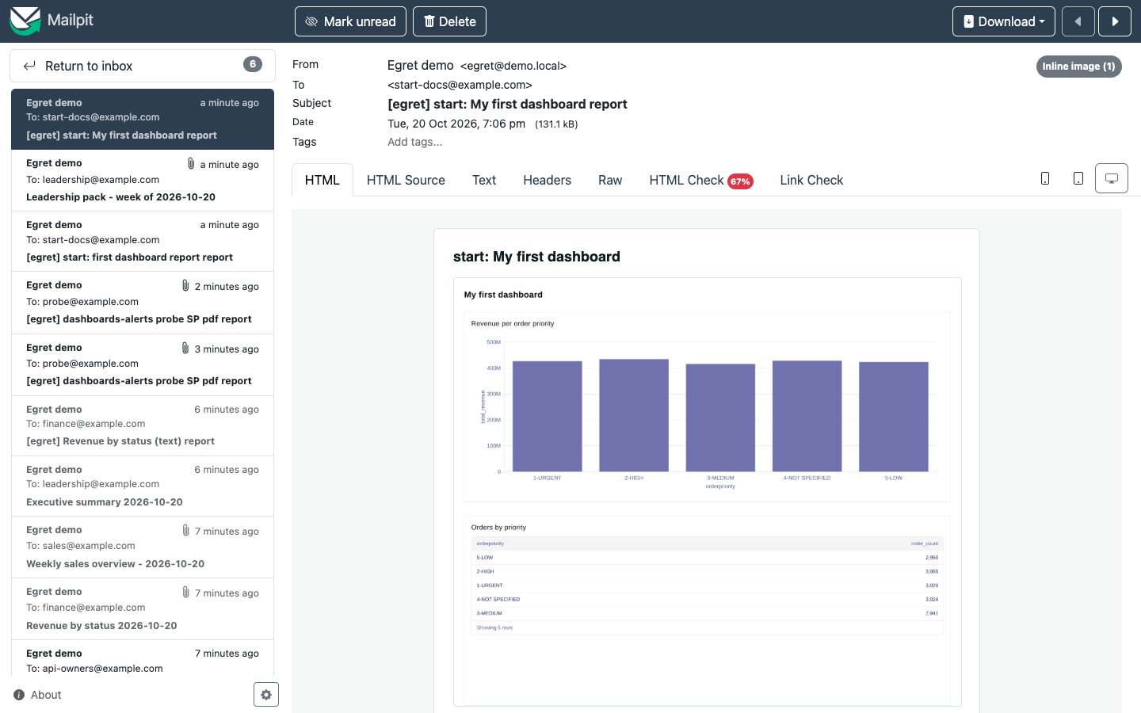This screenshot has width=1141, height=713.
Task: Open '[egret] start: first dashboard report report' email
Action: [x=143, y=242]
